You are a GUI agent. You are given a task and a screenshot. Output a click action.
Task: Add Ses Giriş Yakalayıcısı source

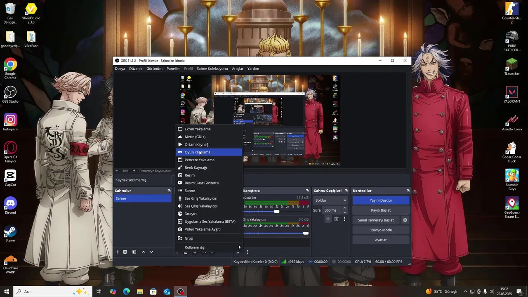click(209, 198)
